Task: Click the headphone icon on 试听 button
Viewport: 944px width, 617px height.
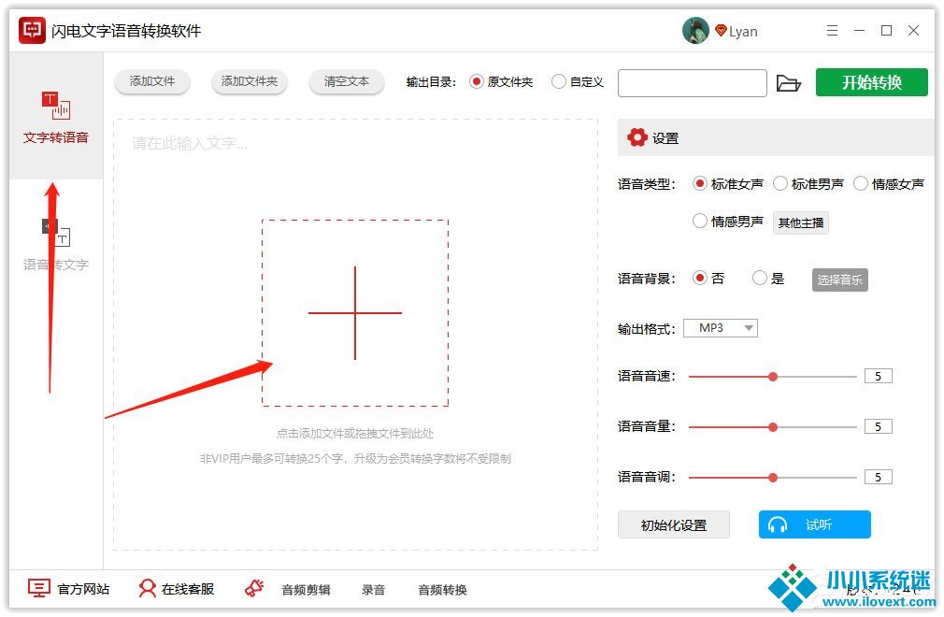Action: point(778,524)
